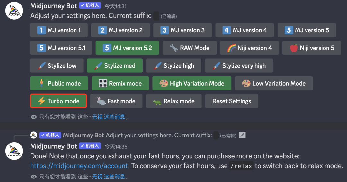Dismiss the Done! message via 无视 这些消息

click(x=109, y=177)
